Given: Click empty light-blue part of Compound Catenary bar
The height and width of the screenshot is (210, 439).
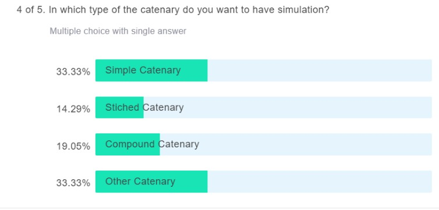Looking at the screenshot, I should [316, 144].
